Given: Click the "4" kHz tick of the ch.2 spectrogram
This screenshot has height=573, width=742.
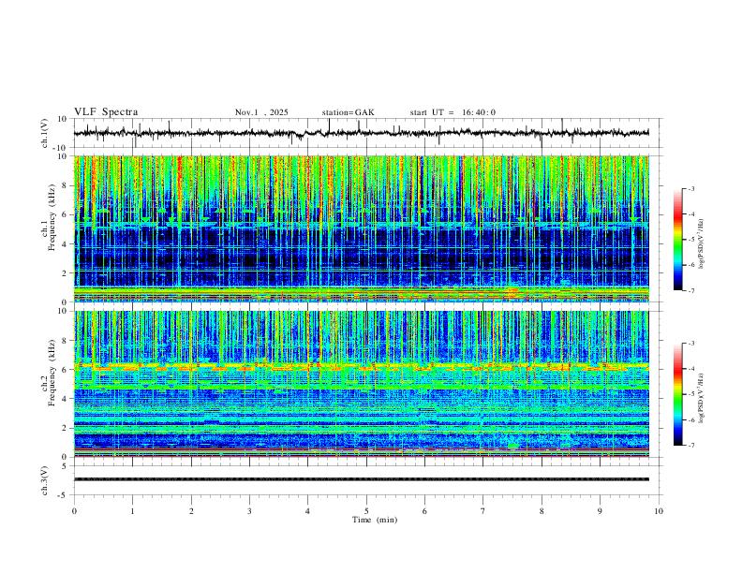Looking at the screenshot, I should point(66,399).
